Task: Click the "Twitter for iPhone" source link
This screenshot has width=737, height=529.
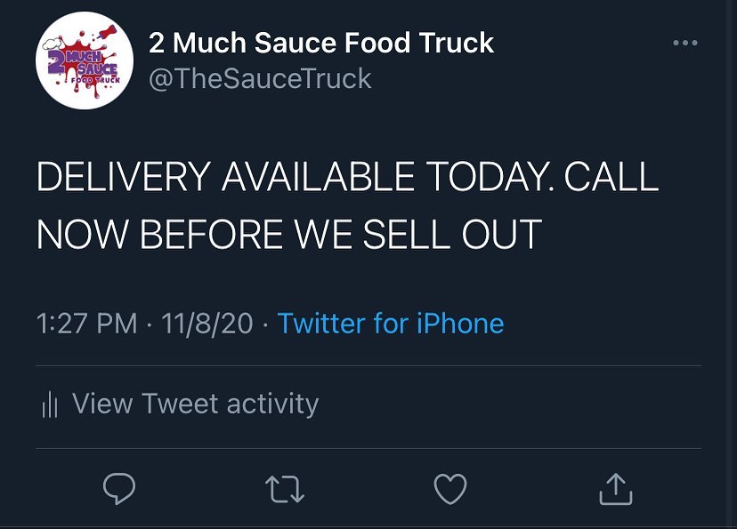Action: 391,323
